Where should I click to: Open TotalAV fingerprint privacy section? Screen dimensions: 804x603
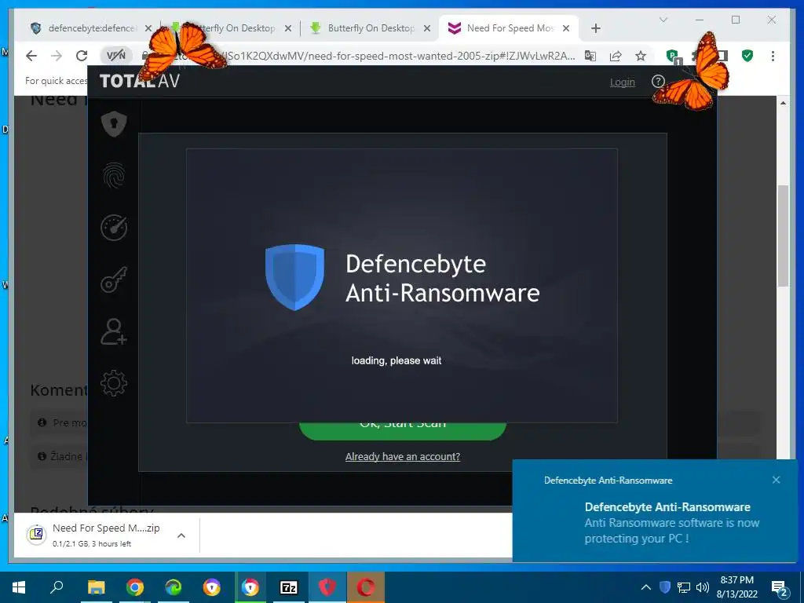pyautogui.click(x=114, y=176)
